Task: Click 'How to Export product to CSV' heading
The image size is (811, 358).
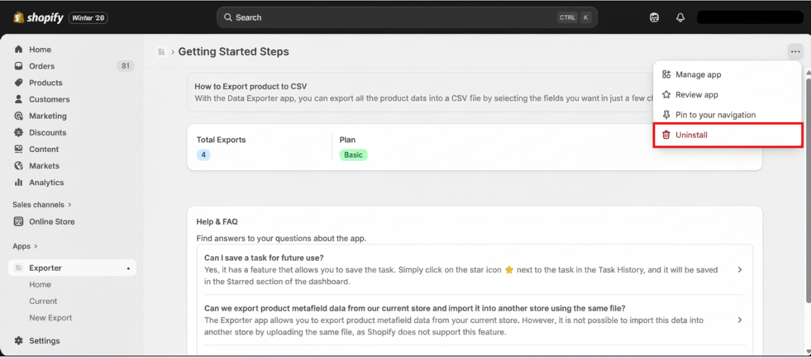Action: pyautogui.click(x=251, y=86)
